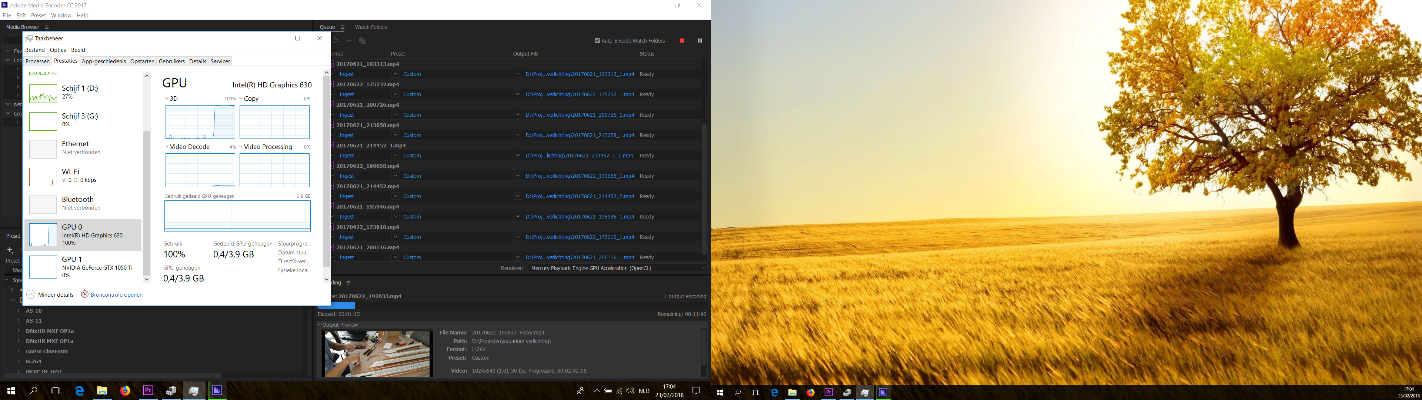The image size is (1422, 400).
Task: Click the blue encoding progress bar
Action: pos(336,306)
